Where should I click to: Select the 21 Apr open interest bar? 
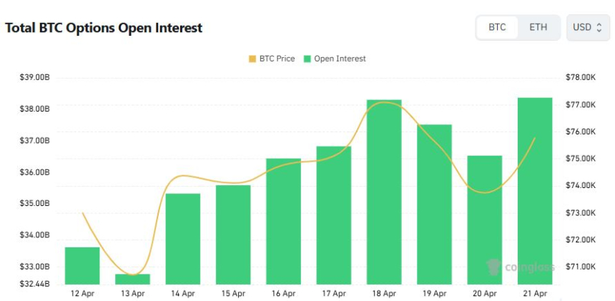click(535, 190)
